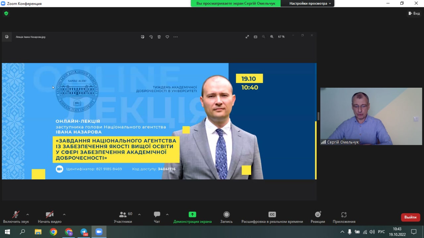Expand participants options arrow
The width and height of the screenshot is (424, 238).
139,214
